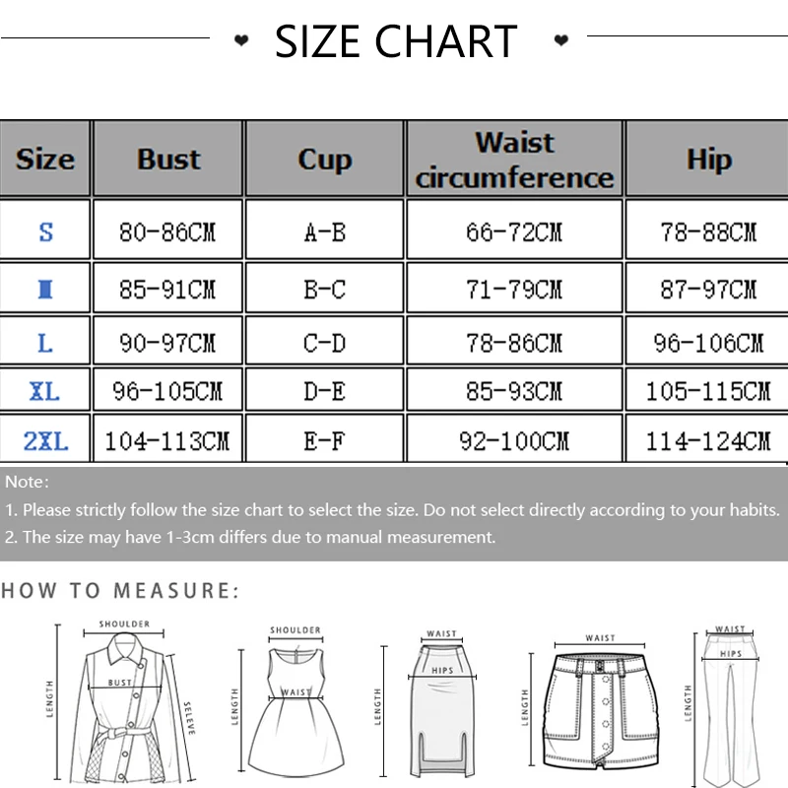Click the HOW TO MEASURE heading
Image resolution: width=788 pixels, height=788 pixels.
point(120,591)
